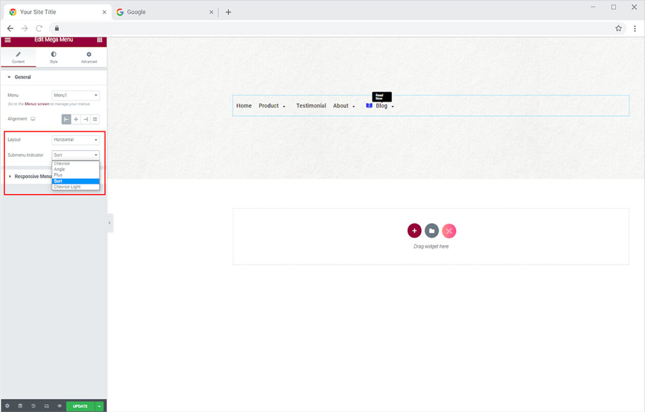Image resolution: width=645 pixels, height=412 pixels.
Task: Set alignment to justified stretch
Action: (95, 119)
